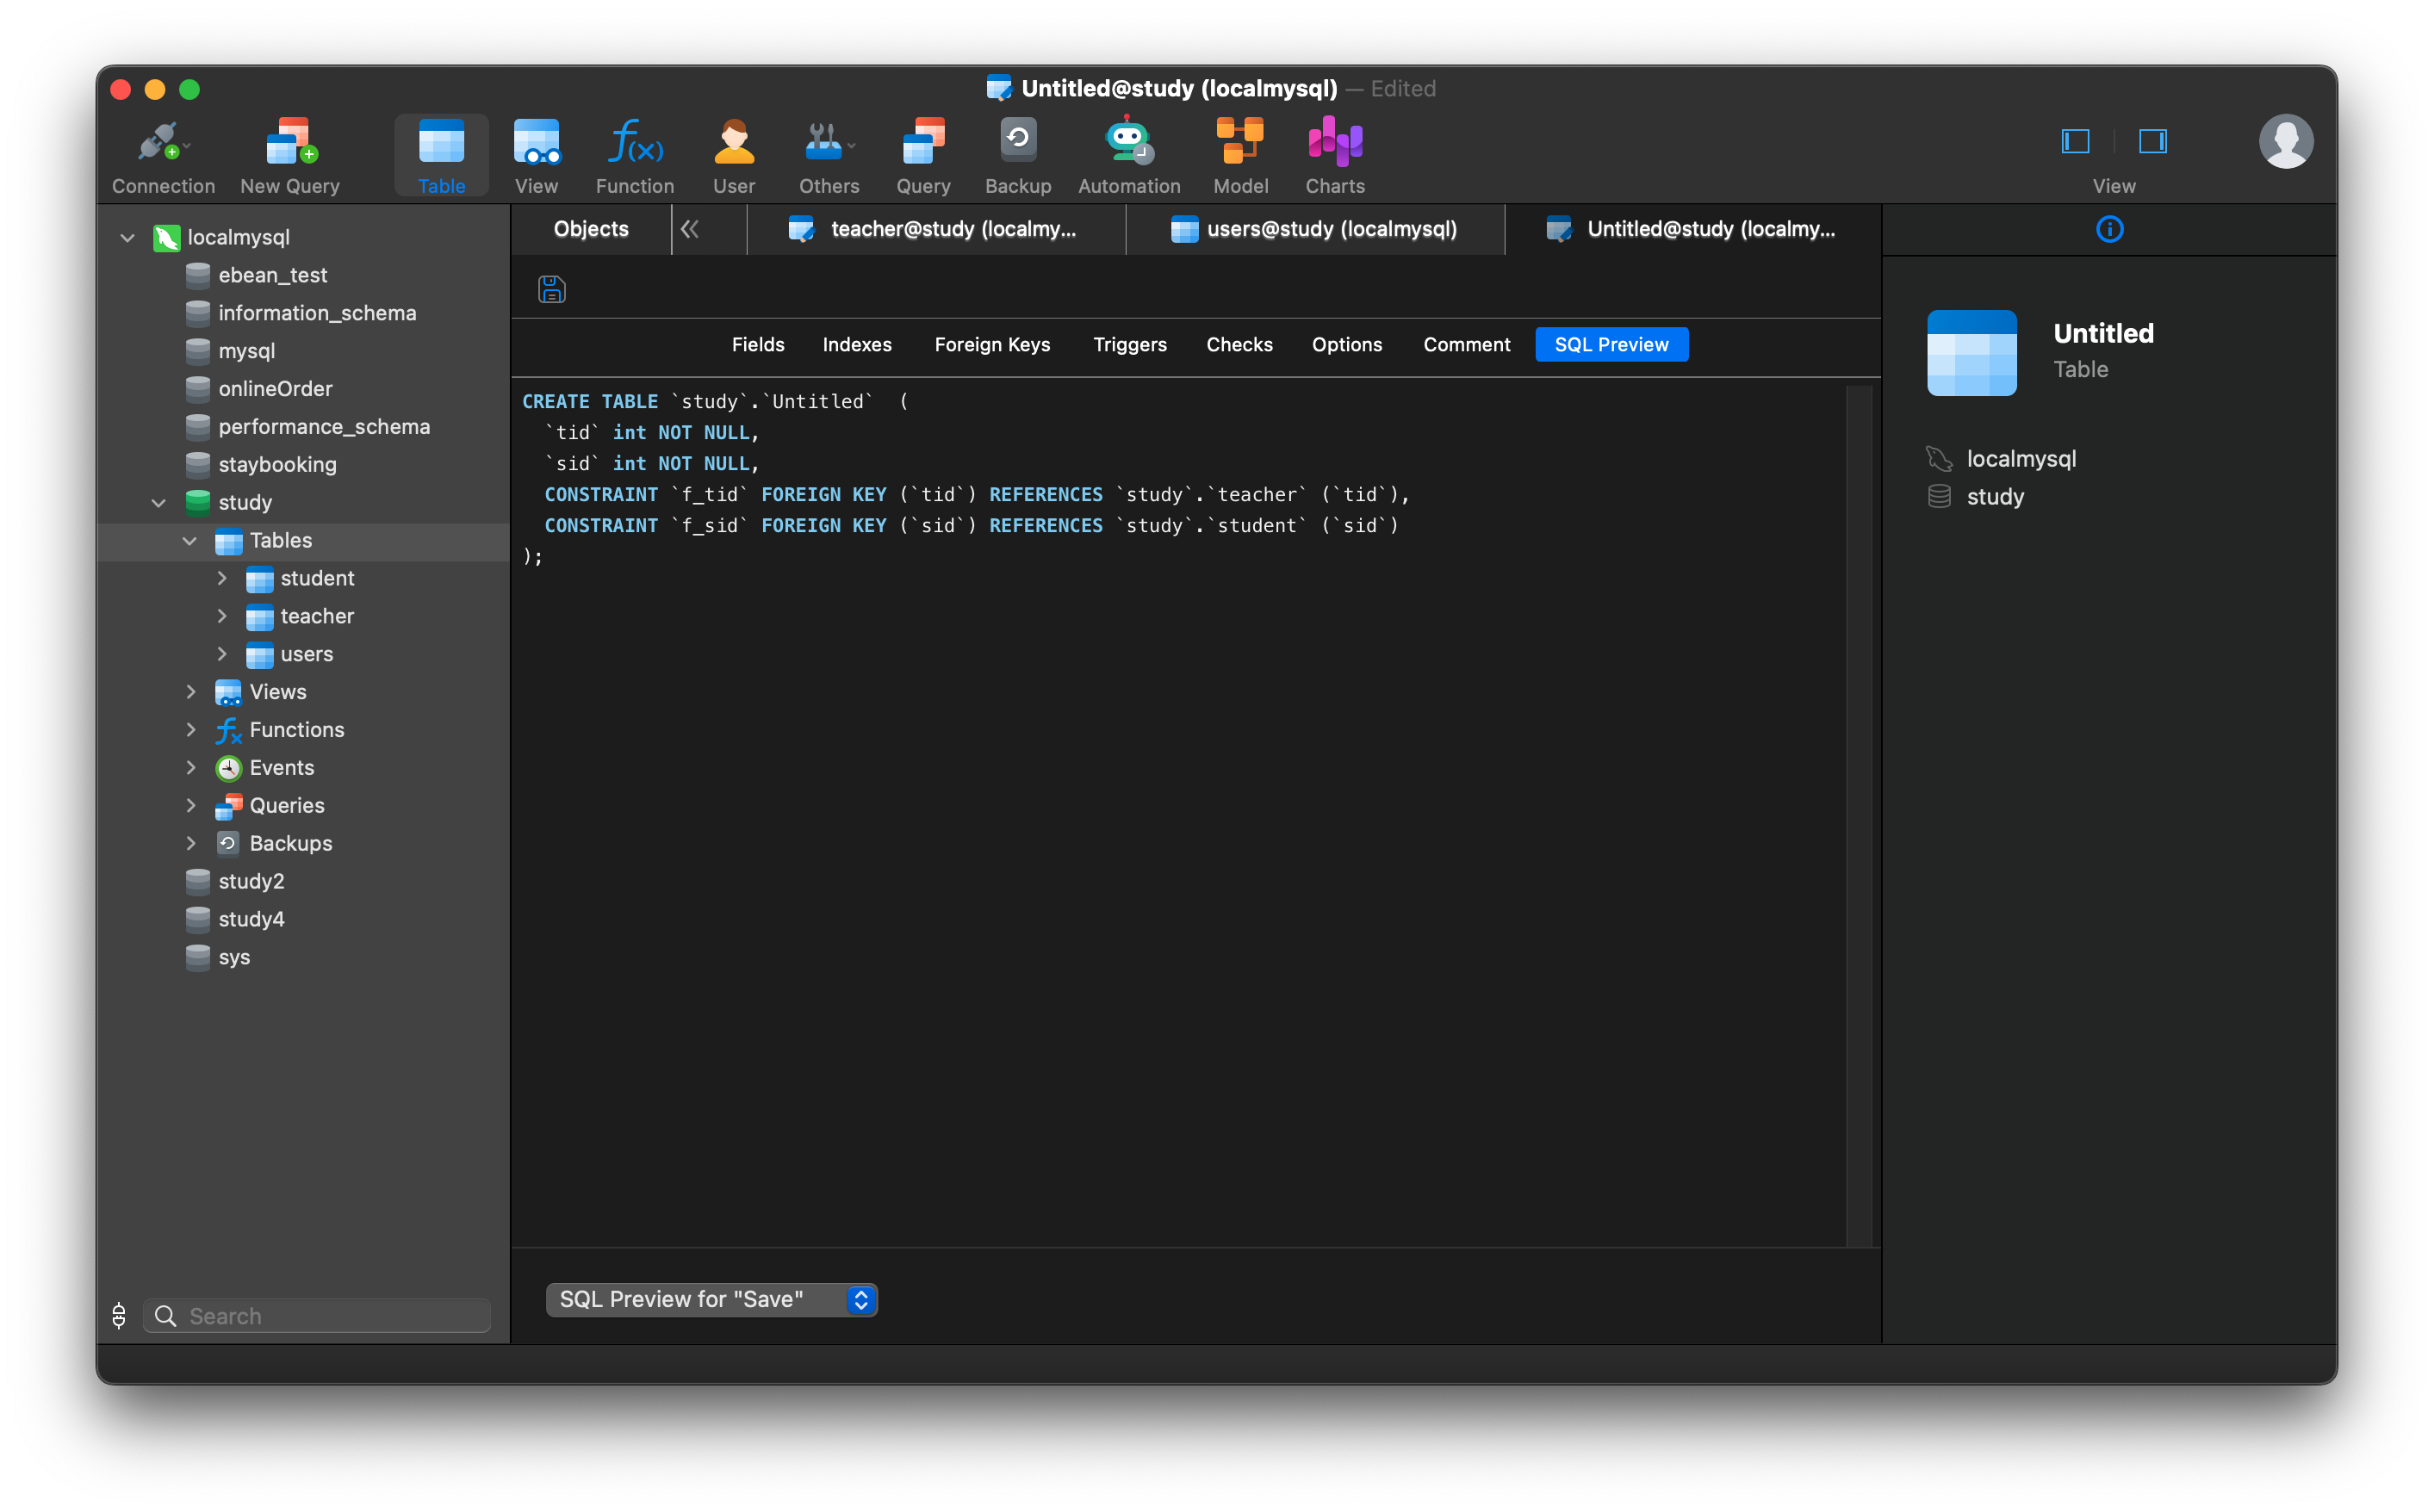Image resolution: width=2434 pixels, height=1512 pixels.
Task: Open the Connection toolbar icon
Action: tap(163, 155)
